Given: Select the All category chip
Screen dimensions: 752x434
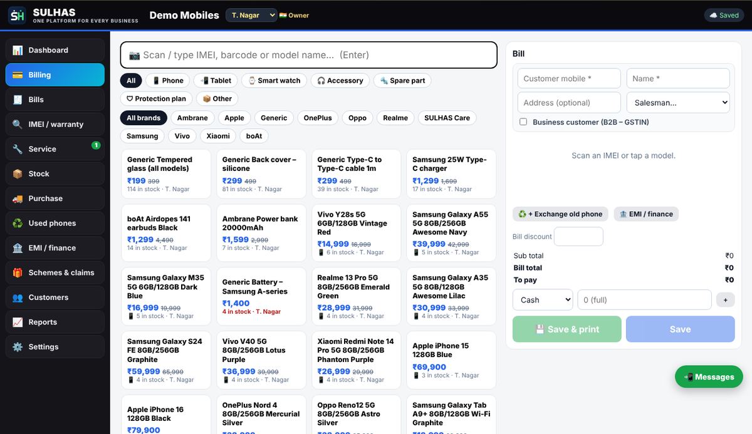Looking at the screenshot, I should 131,81.
